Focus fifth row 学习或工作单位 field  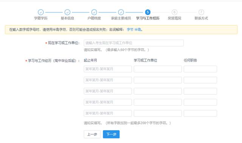coord(158,113)
